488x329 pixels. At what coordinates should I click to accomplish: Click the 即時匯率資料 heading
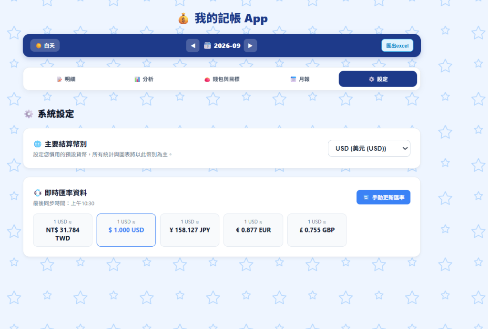[66, 193]
